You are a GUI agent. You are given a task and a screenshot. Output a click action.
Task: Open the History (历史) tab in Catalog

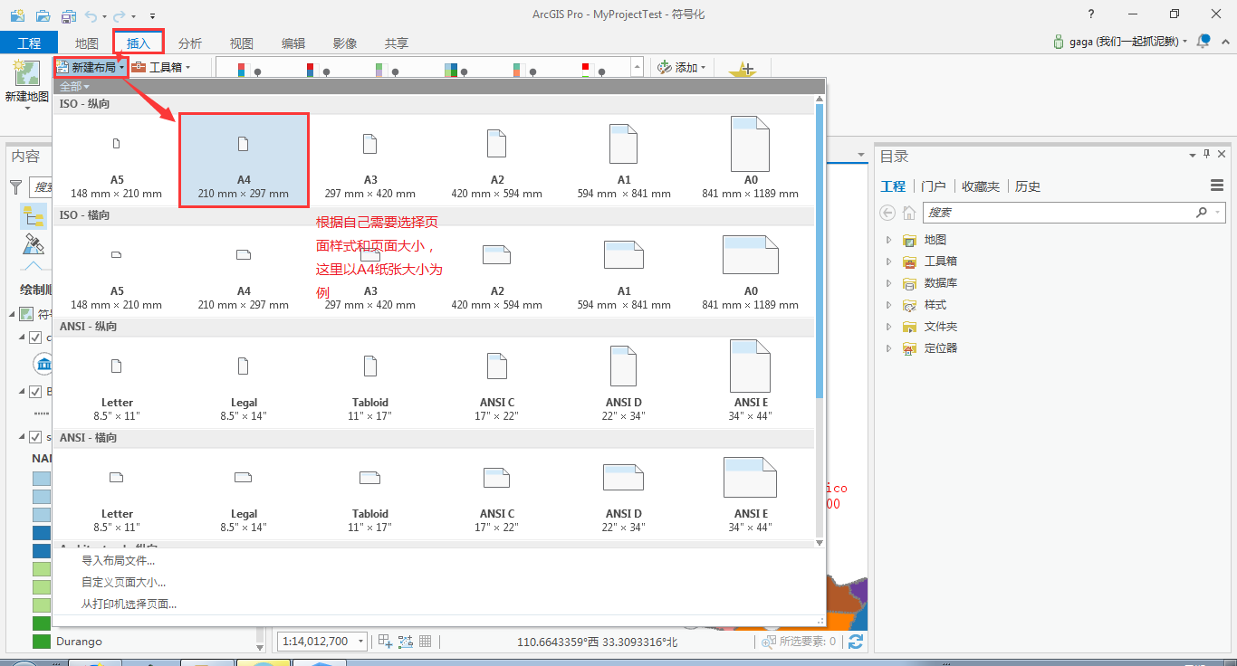1028,186
